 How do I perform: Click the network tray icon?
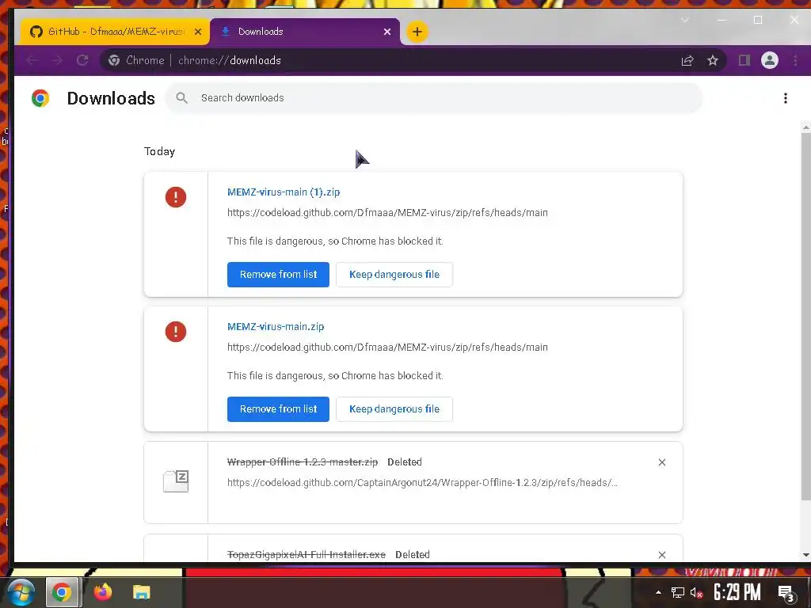coord(678,592)
